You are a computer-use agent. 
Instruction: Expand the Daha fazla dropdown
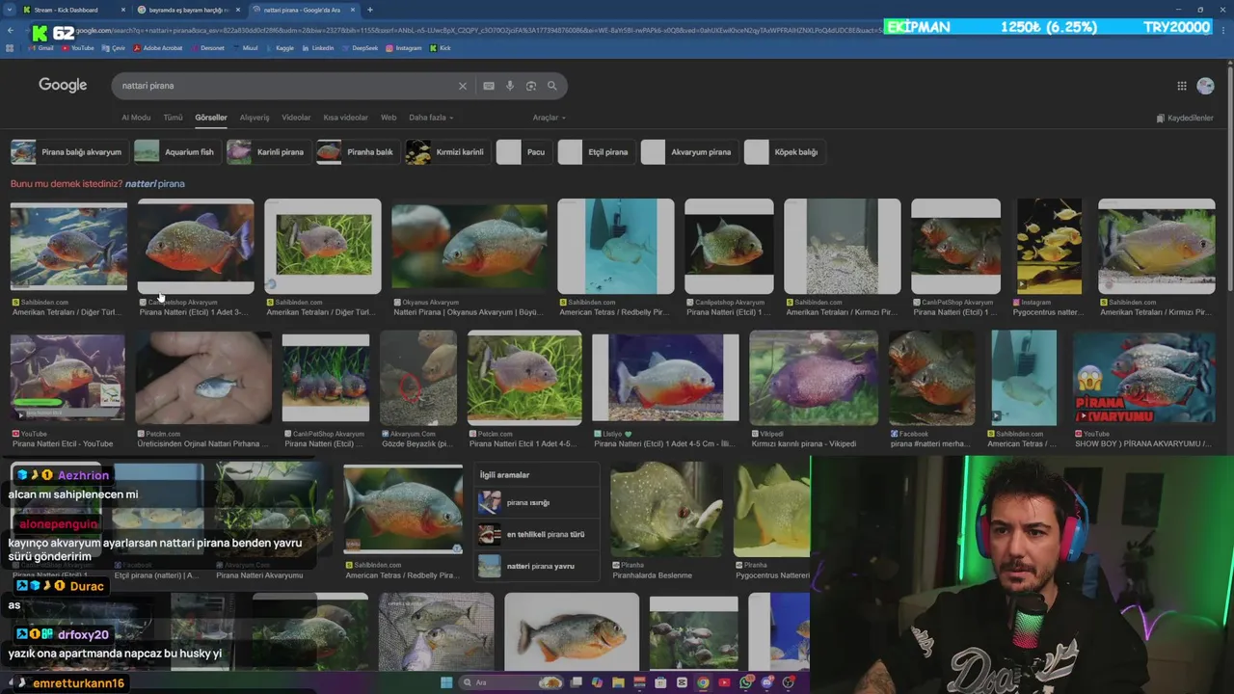(431, 118)
